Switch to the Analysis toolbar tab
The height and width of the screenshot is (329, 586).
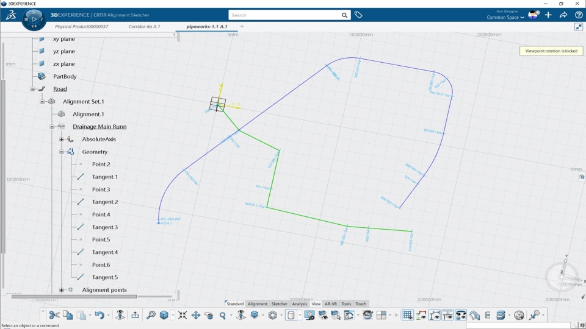(x=299, y=303)
